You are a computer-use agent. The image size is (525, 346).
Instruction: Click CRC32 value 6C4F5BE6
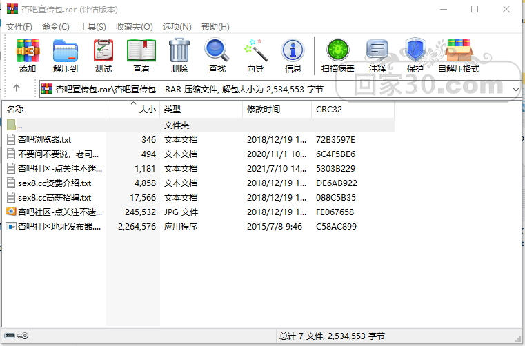[335, 154]
